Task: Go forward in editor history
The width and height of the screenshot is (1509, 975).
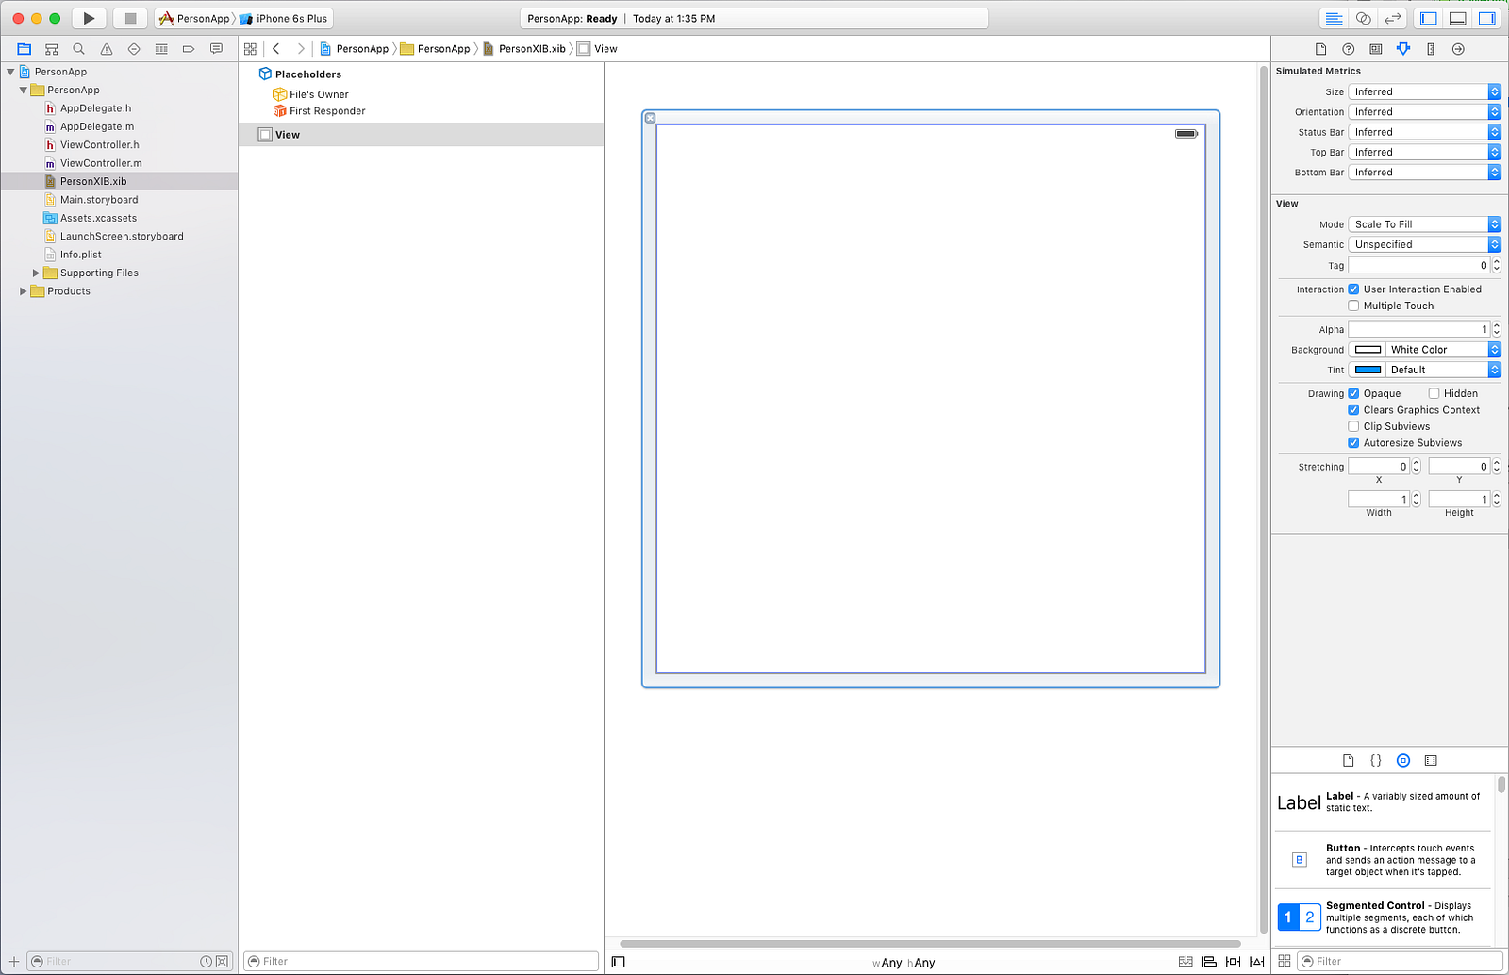Action: click(301, 49)
